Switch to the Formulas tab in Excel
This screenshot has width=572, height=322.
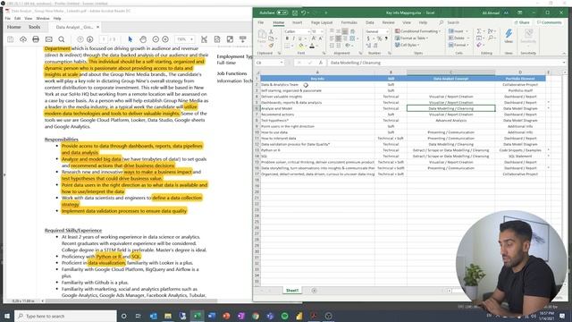click(349, 22)
